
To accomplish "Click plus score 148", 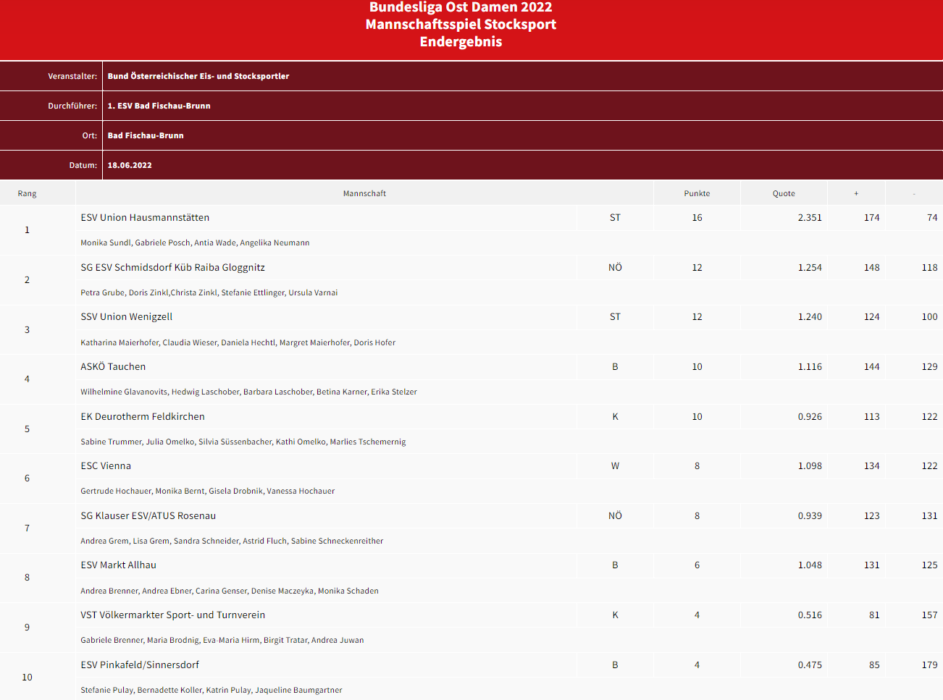I will pyautogui.click(x=872, y=267).
